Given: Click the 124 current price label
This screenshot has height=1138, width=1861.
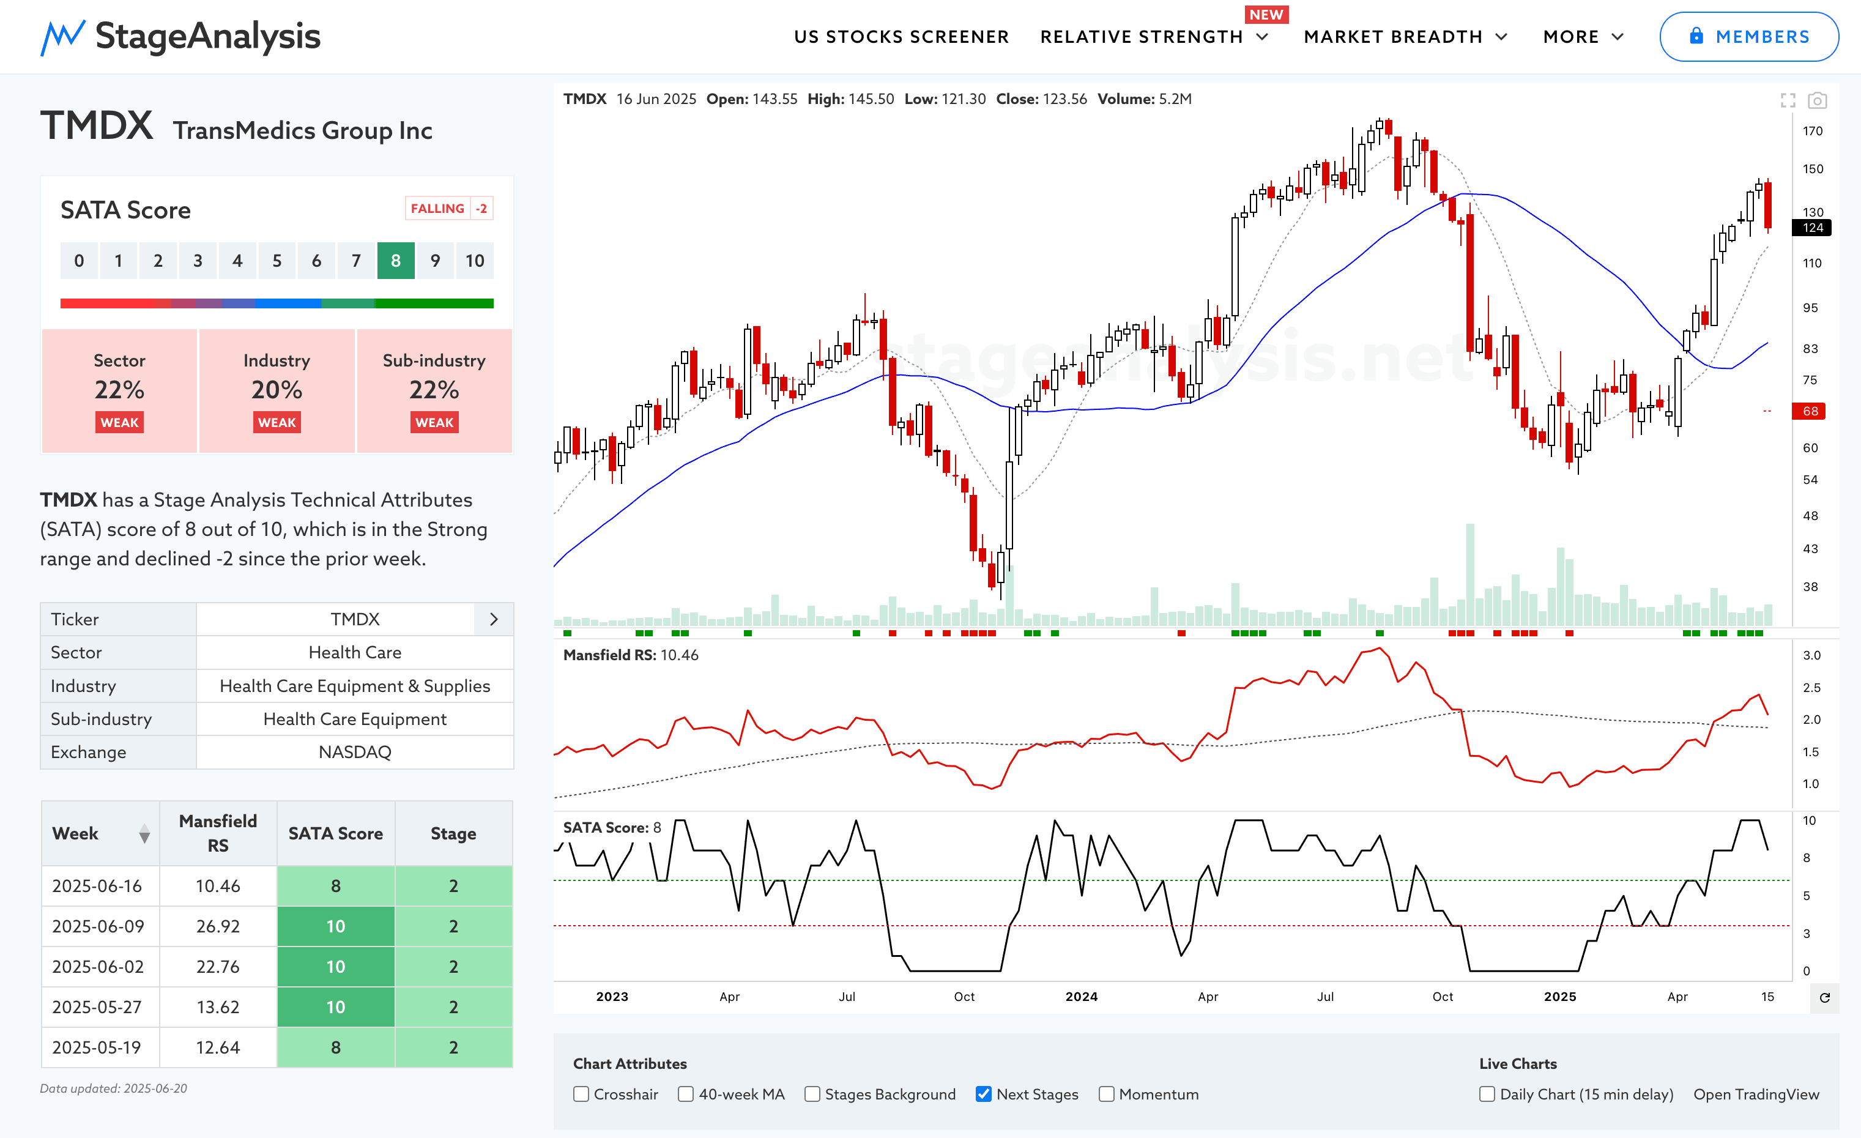Looking at the screenshot, I should (1812, 228).
